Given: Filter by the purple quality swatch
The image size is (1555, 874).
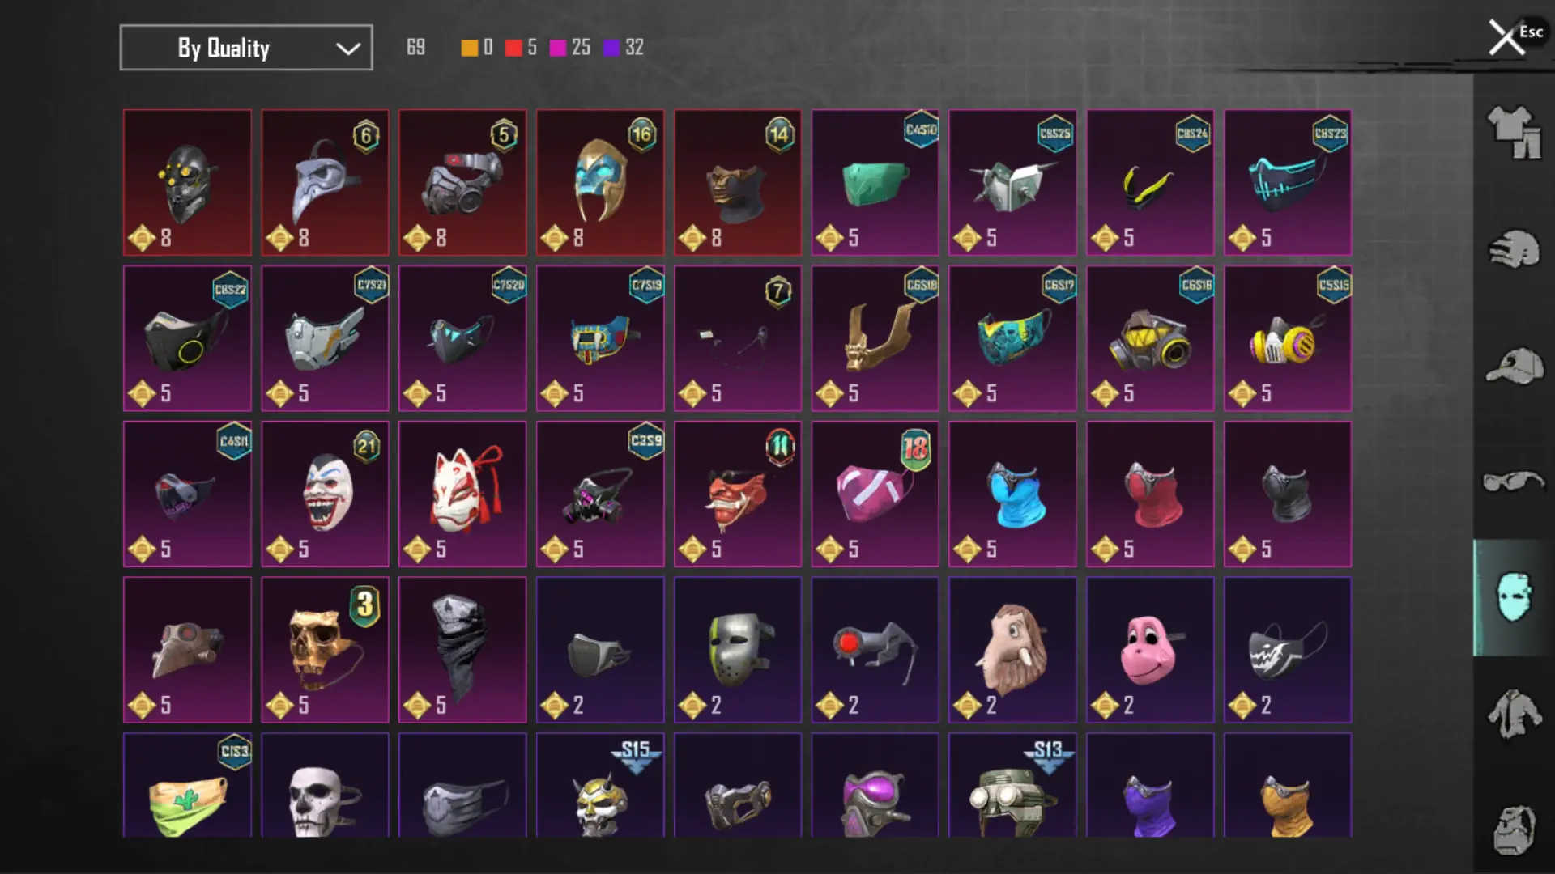Looking at the screenshot, I should click(611, 48).
